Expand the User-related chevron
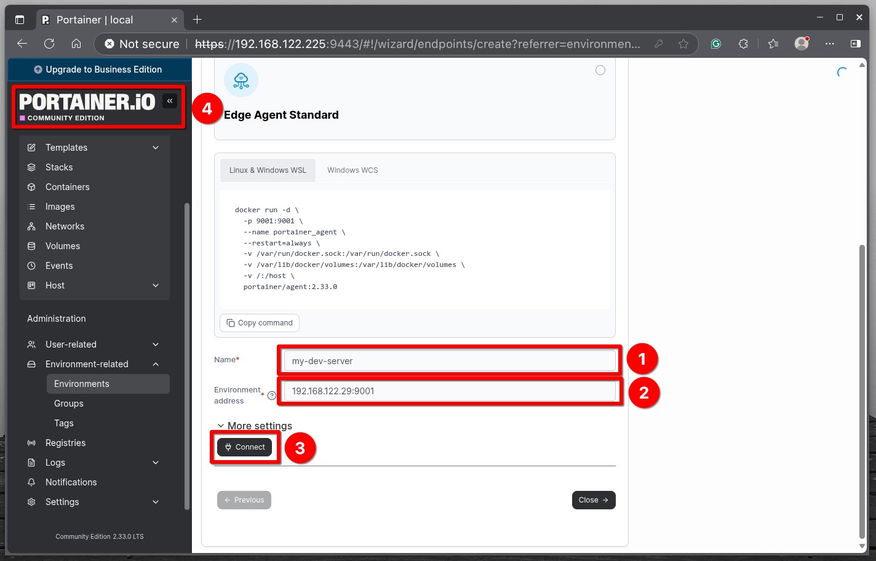The image size is (876, 561). (156, 344)
